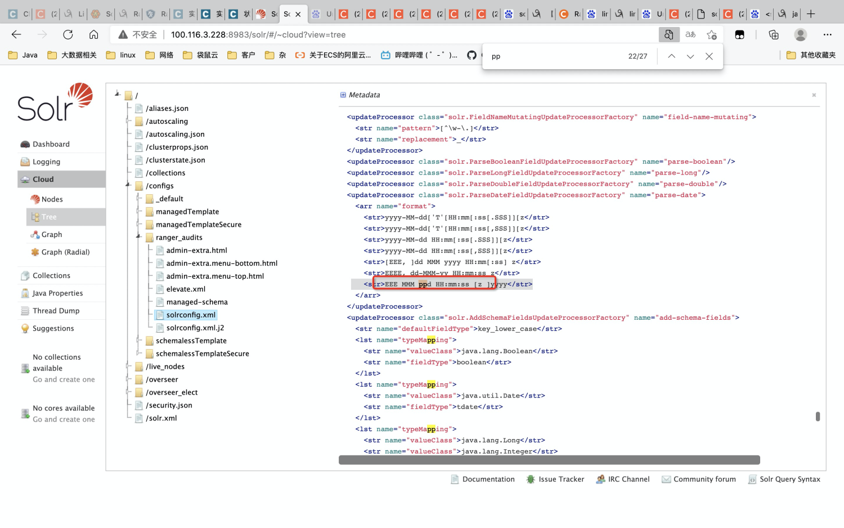Click the Solr logo
This screenshot has width=844, height=528.
(x=55, y=102)
